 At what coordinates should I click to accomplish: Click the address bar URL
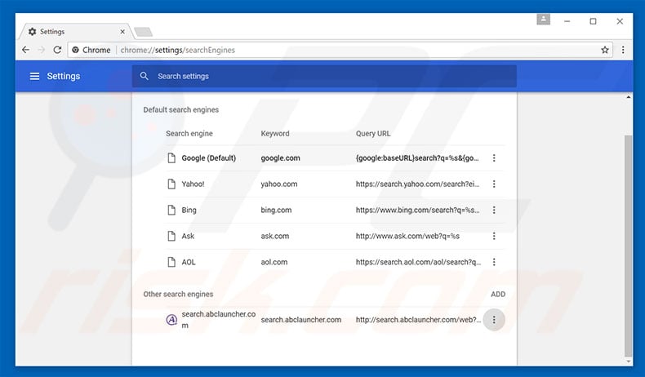tap(178, 50)
